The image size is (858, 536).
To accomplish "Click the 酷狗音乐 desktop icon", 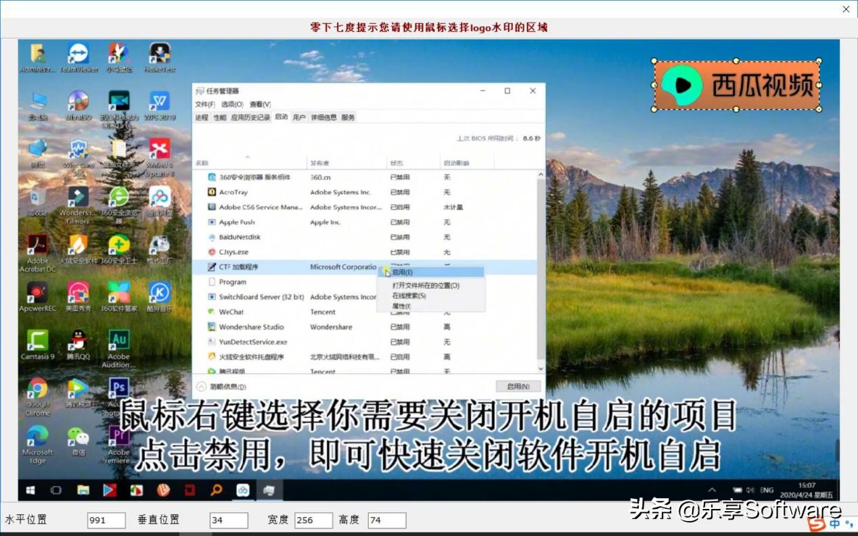I will [x=160, y=297].
